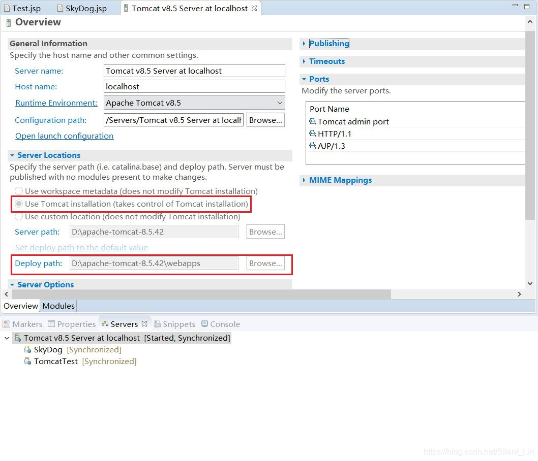Select the SkyDog module row
The image size is (538, 461).
pos(73,350)
